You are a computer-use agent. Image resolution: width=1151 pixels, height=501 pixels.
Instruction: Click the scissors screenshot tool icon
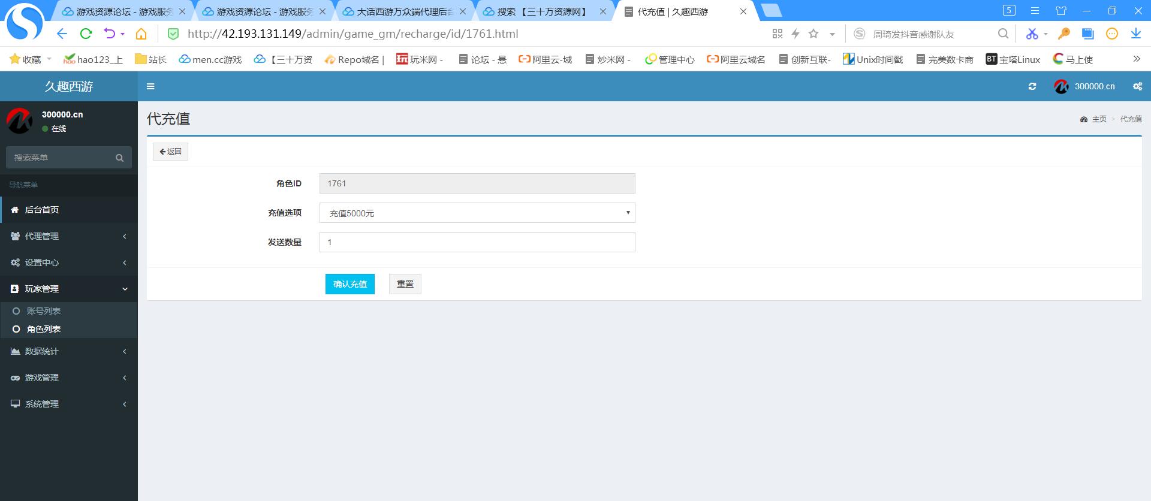[x=1031, y=34]
